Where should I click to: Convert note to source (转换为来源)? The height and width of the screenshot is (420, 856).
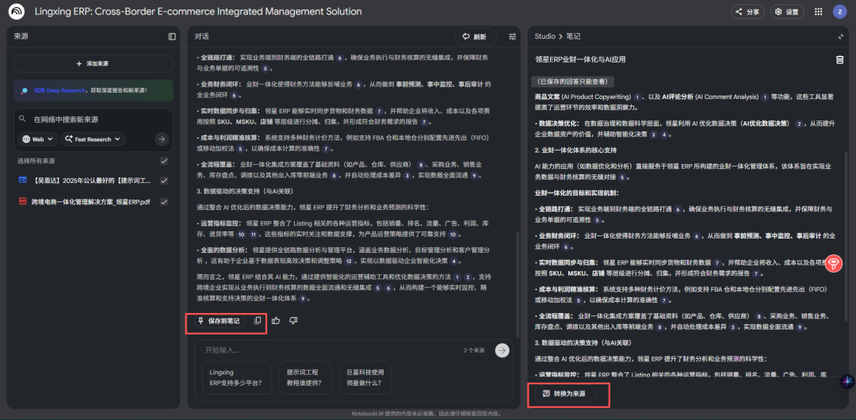point(564,394)
